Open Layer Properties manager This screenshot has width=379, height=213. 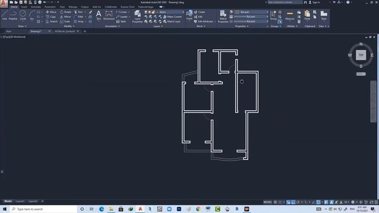click(x=137, y=17)
